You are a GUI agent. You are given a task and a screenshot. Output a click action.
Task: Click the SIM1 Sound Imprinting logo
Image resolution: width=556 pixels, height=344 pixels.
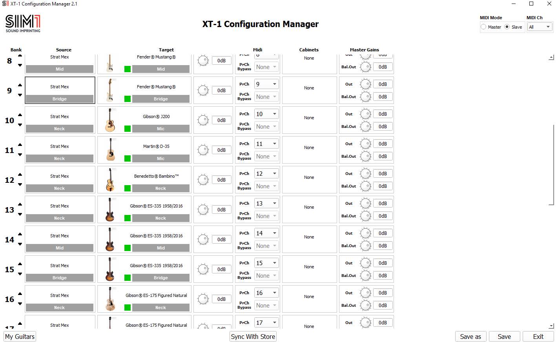tap(23, 24)
